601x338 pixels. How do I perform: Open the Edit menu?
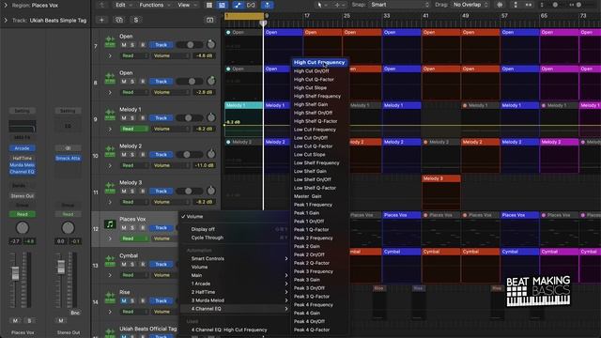pos(123,5)
